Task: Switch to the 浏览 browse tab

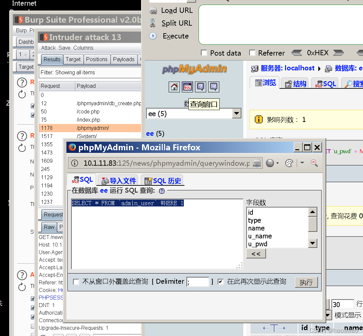Action: click(265, 83)
